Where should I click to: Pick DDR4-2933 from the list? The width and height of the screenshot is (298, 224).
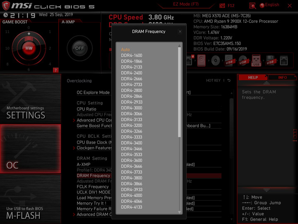(x=132, y=102)
